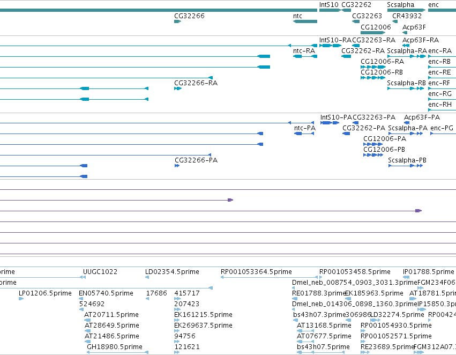Image resolution: width=456 pixels, height=355 pixels.
Task: Click feature 207423
Action: pyautogui.click(x=186, y=304)
